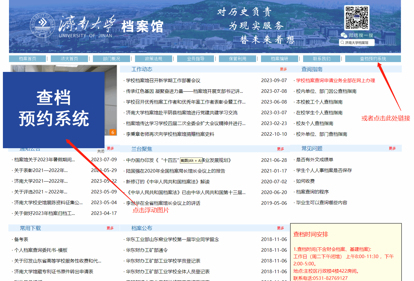Viewport: 414px width, 281px height.
Task: Open article 李世华在全省档案馆长会议上的讲话
Action: [x=163, y=203]
